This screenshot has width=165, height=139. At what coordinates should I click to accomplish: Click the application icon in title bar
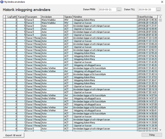pos(2,2)
